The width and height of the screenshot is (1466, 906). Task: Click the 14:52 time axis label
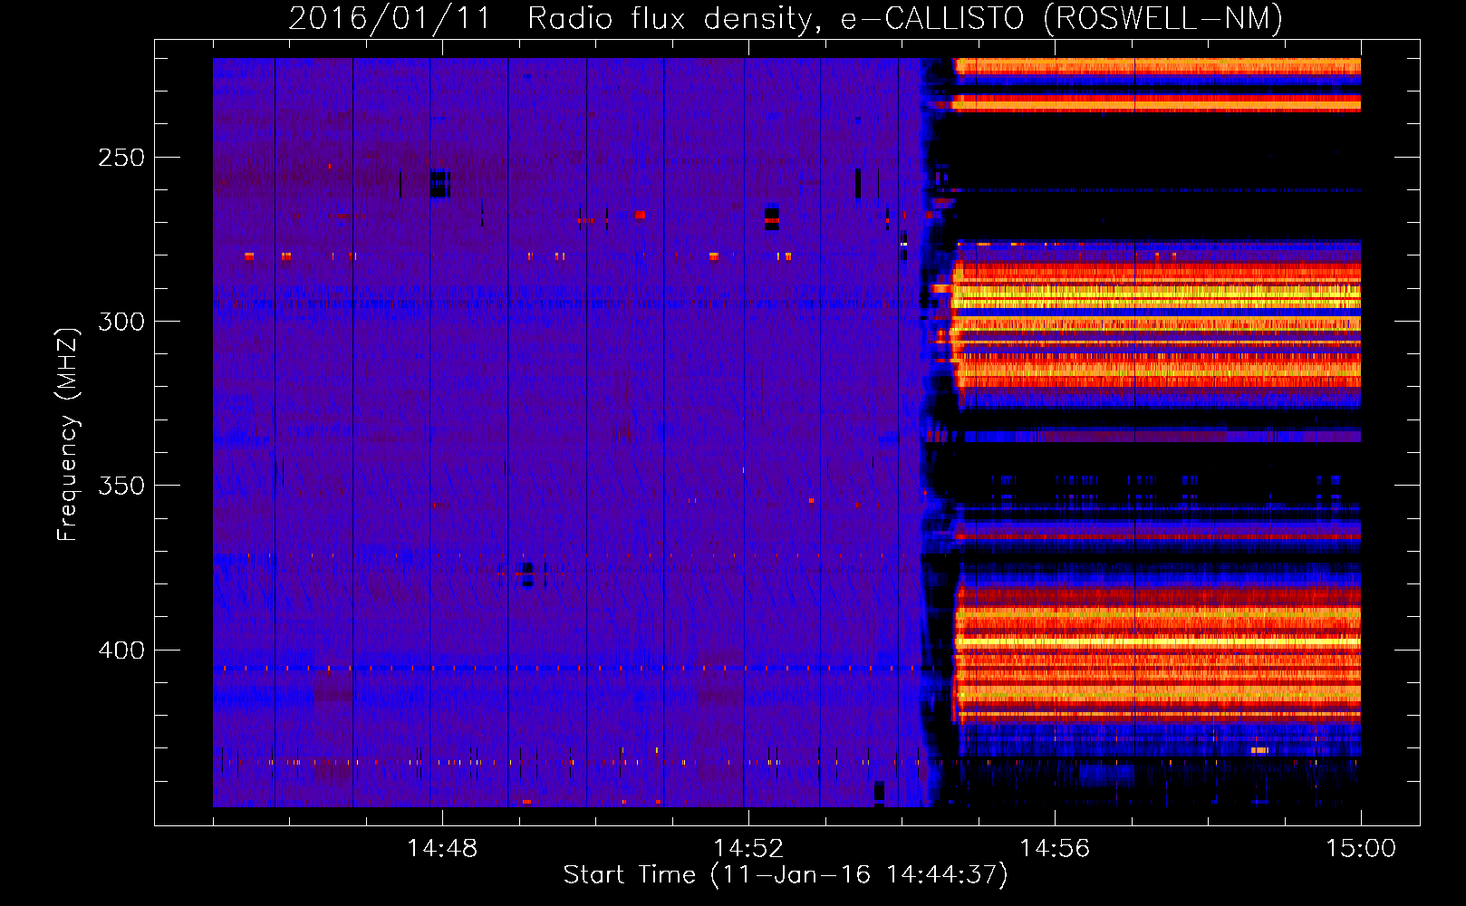[x=748, y=849]
